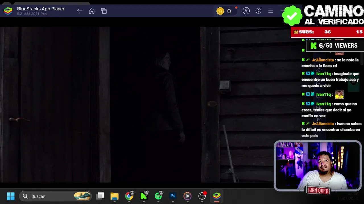Click the coin count value 0
Viewport: 364px width, 204px height.
click(x=229, y=11)
